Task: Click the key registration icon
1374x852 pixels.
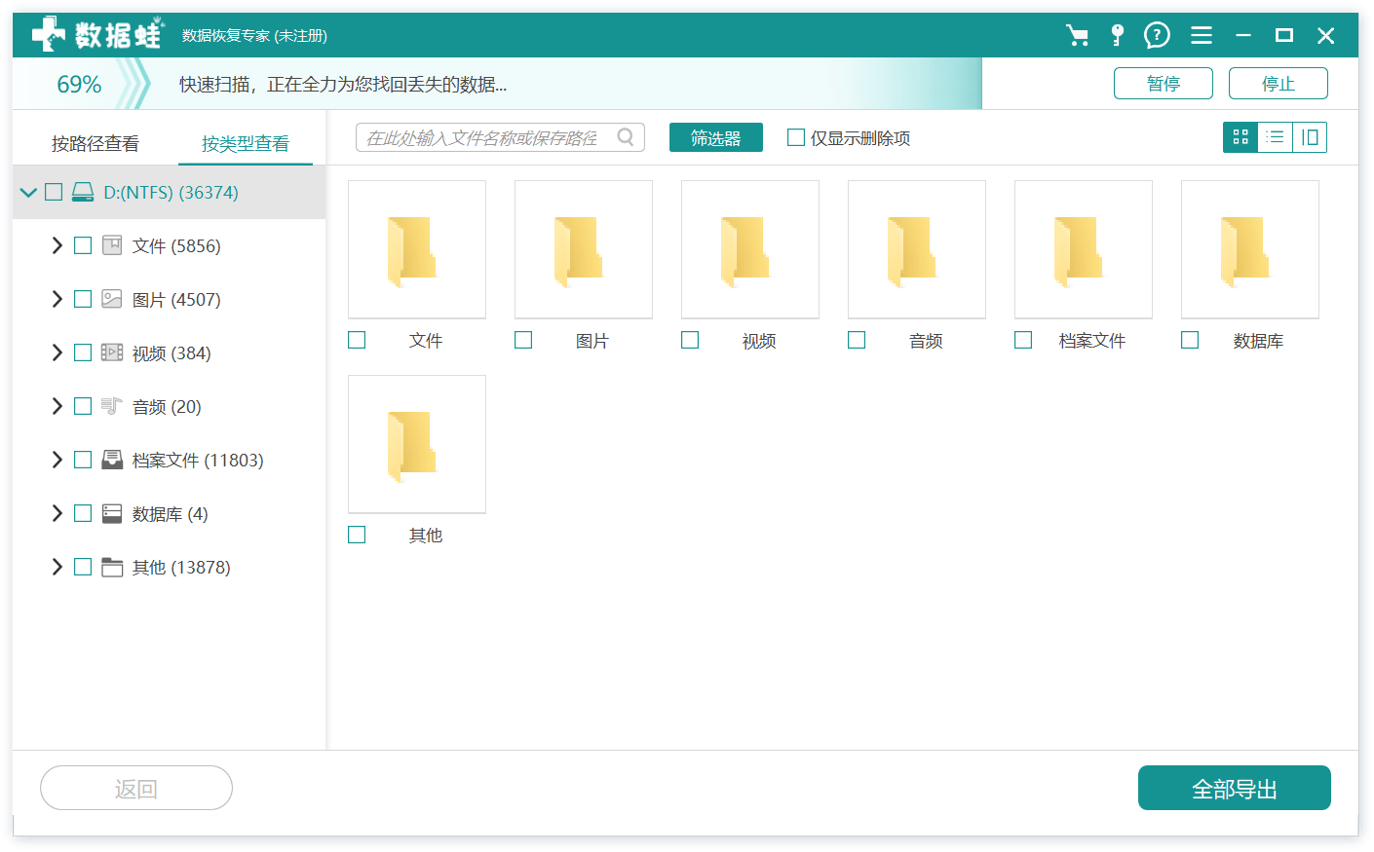Action: (x=1118, y=36)
